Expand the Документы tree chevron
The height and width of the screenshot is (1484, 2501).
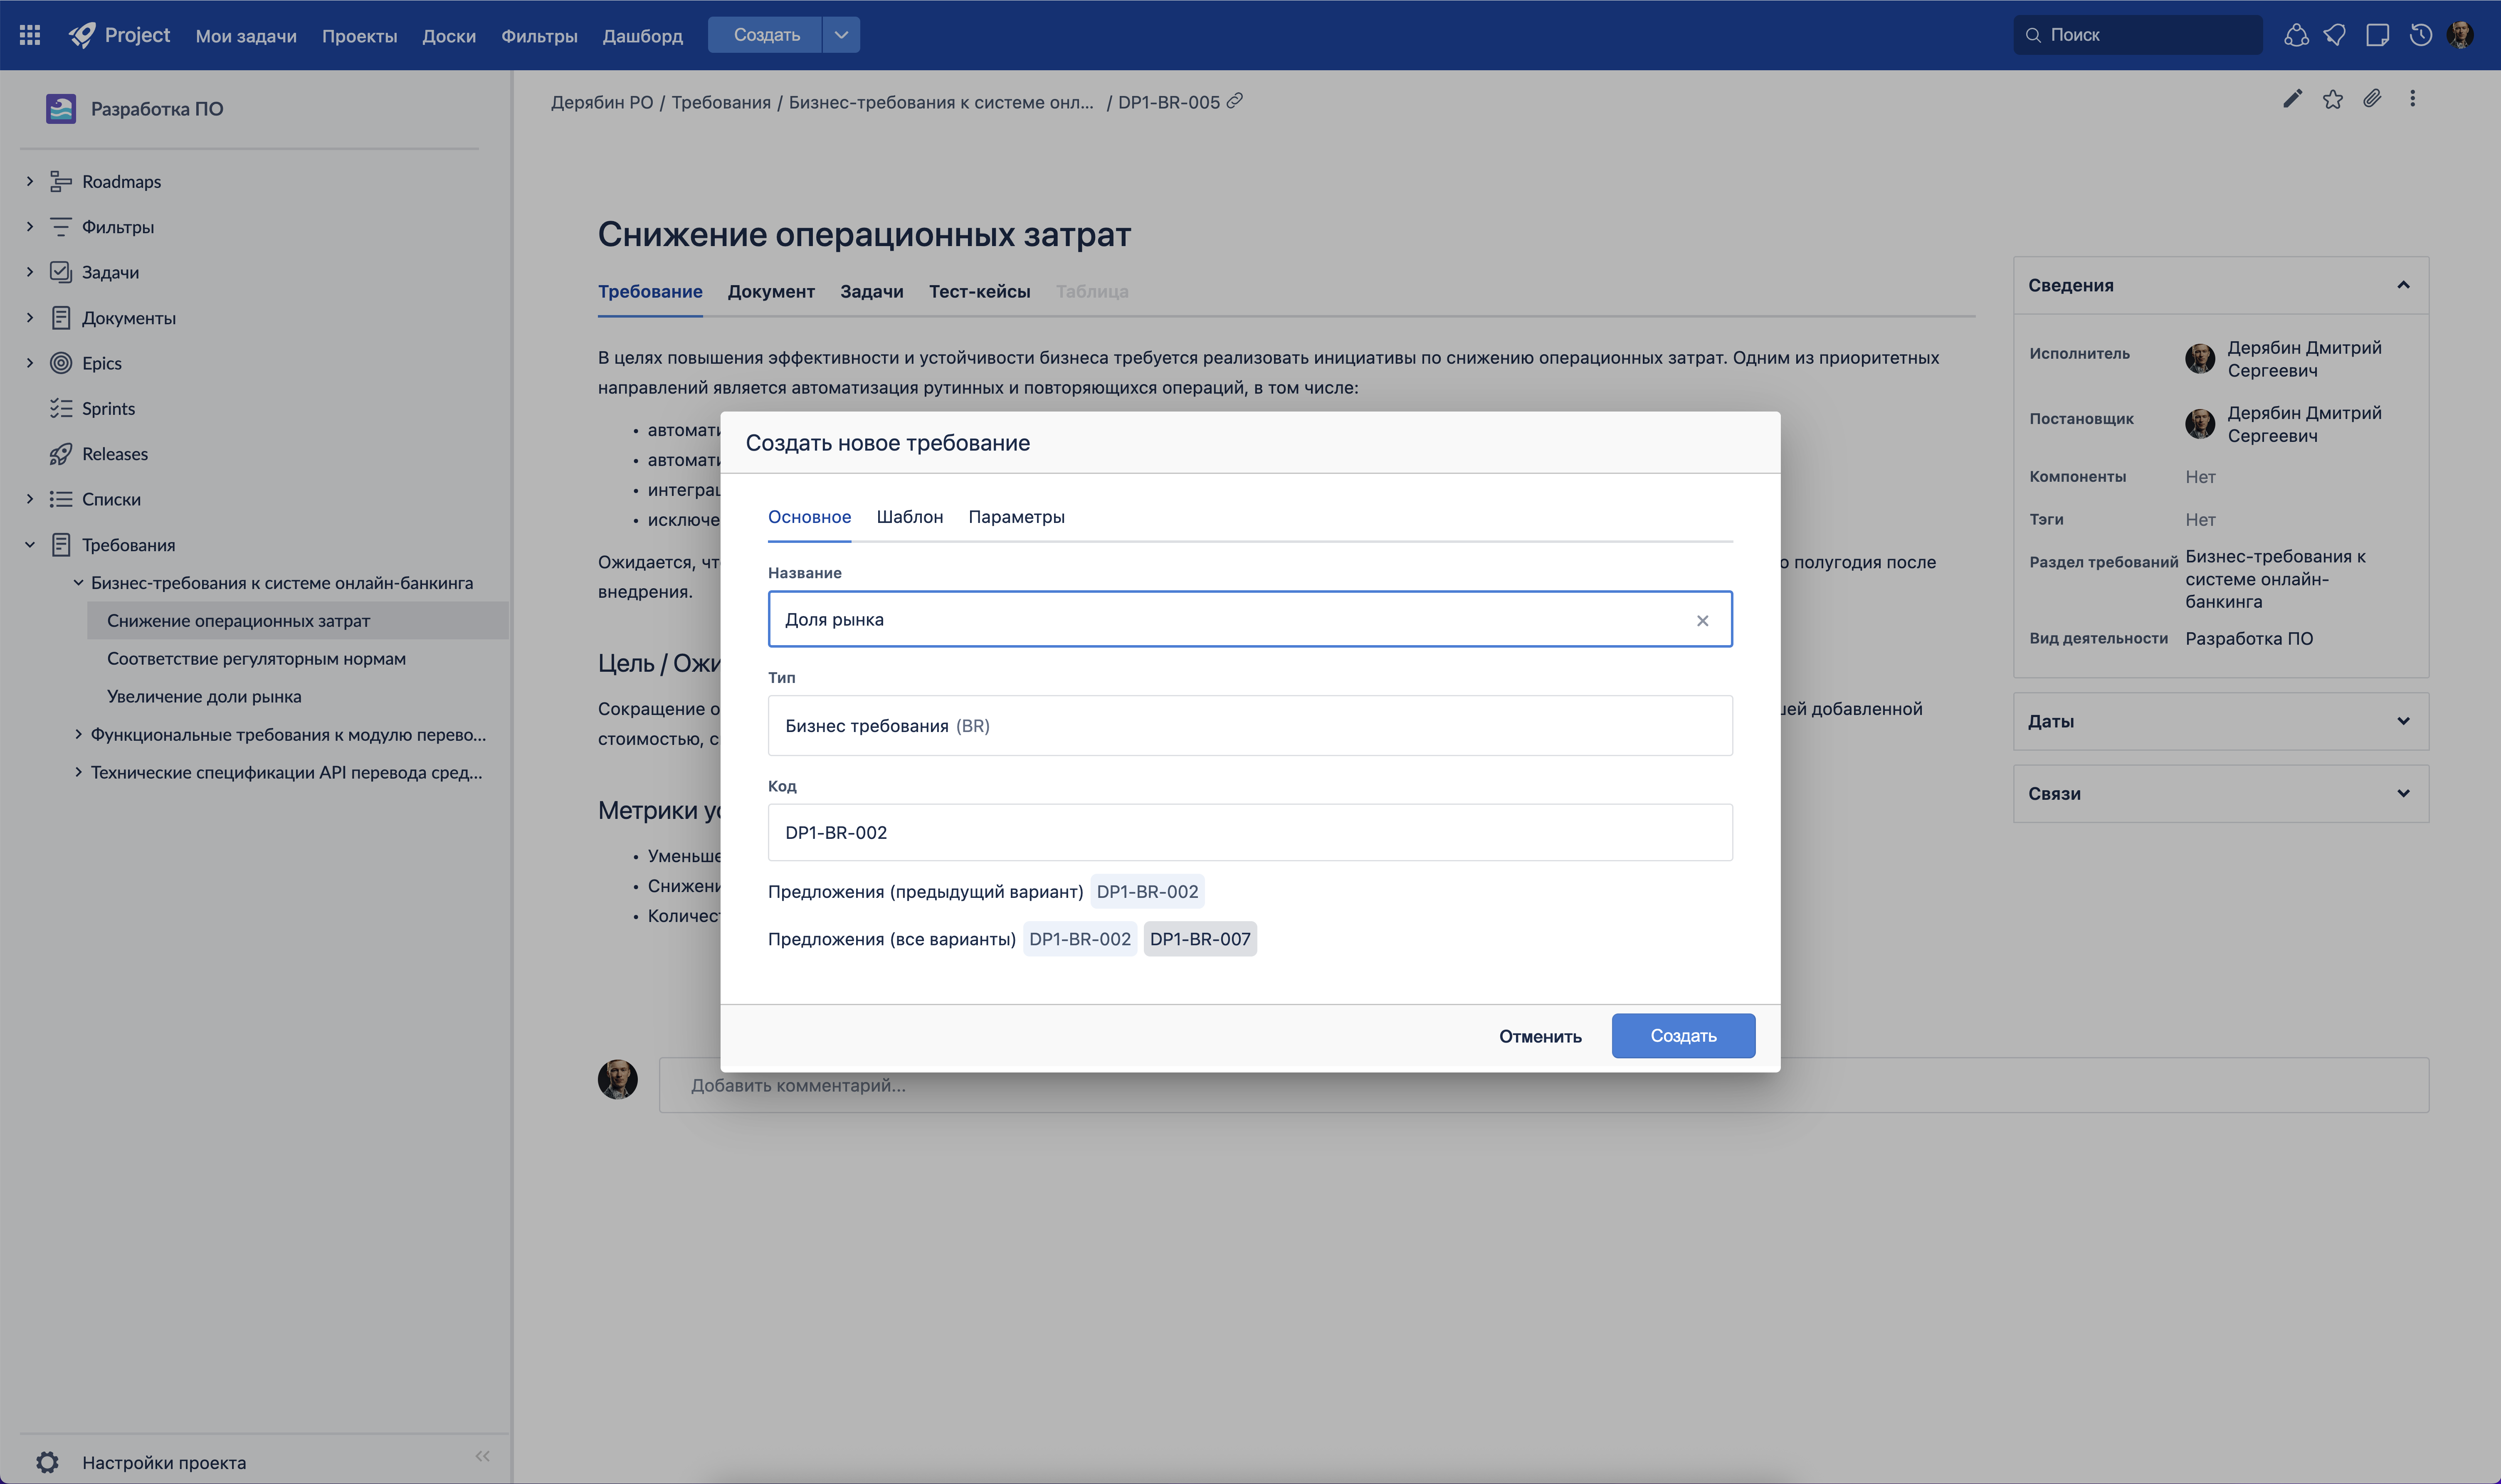30,318
